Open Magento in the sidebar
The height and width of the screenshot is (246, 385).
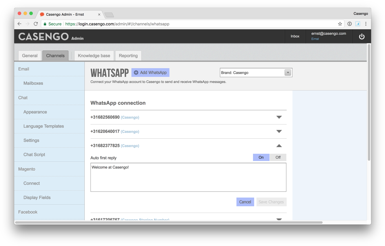click(49, 169)
